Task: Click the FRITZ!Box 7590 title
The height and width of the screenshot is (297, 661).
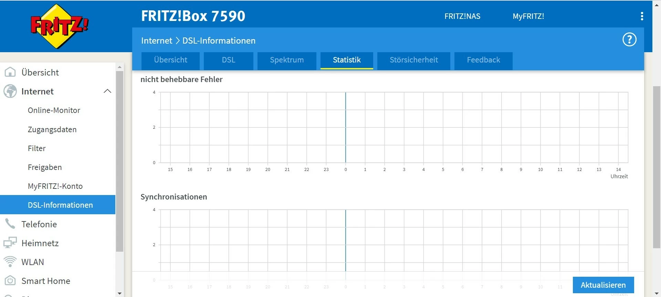Action: coord(193,16)
